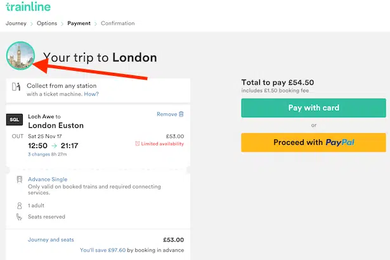Go back to the Options step
Screen dimensions: 390x260
coord(47,23)
